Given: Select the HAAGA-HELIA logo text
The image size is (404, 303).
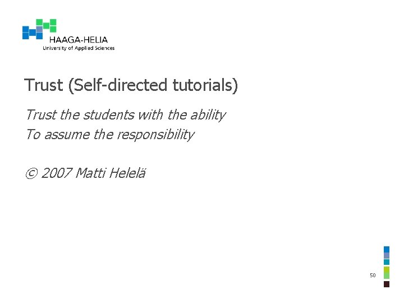Looking at the screenshot, I should (79, 40).
